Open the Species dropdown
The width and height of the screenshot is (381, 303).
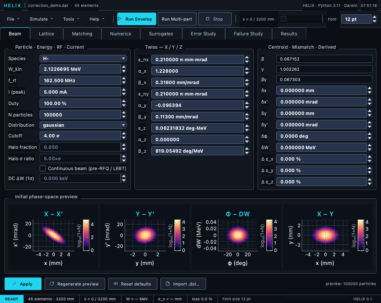click(x=83, y=58)
